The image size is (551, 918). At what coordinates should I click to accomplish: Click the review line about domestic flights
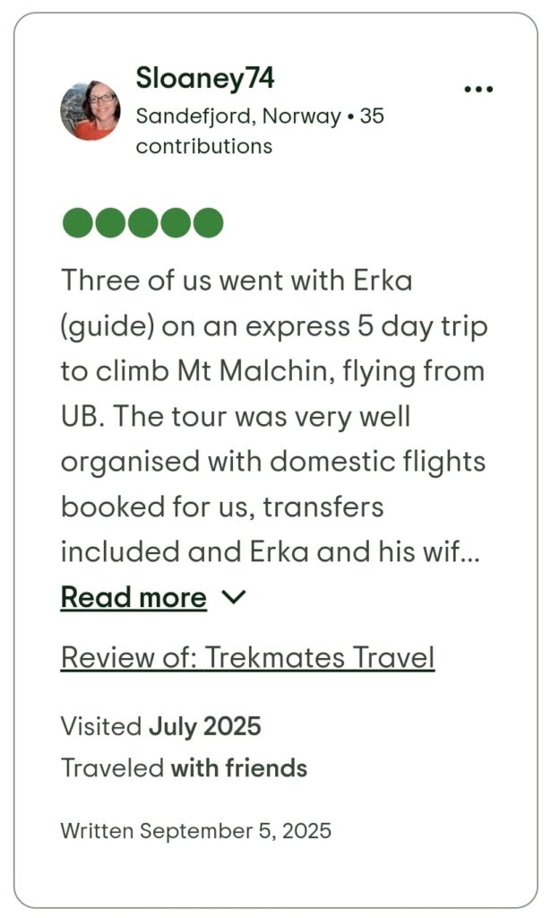pos(272,461)
